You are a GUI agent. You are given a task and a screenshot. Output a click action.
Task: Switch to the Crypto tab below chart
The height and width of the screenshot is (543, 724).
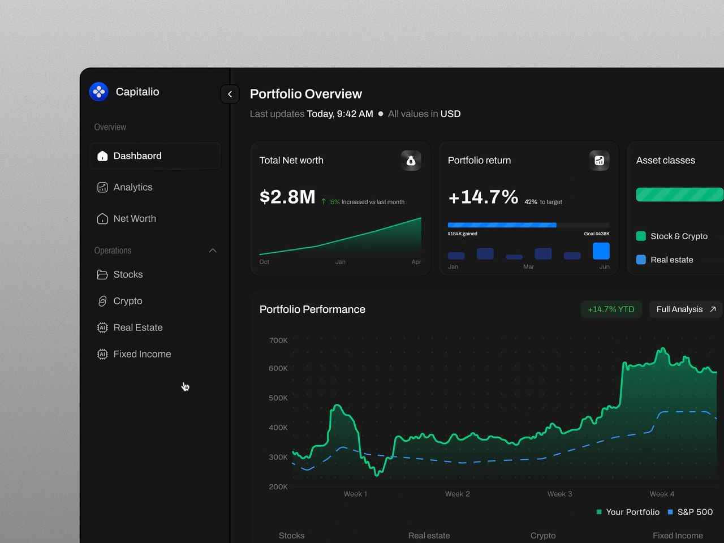click(x=543, y=536)
